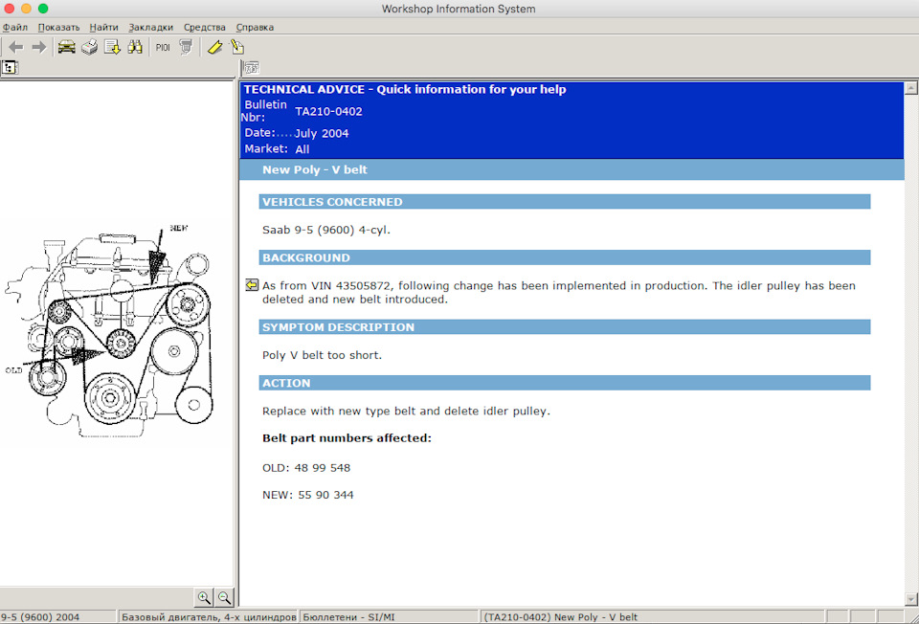Click the bulletin number TA210-0402
This screenshot has height=624, width=919.
(x=328, y=111)
